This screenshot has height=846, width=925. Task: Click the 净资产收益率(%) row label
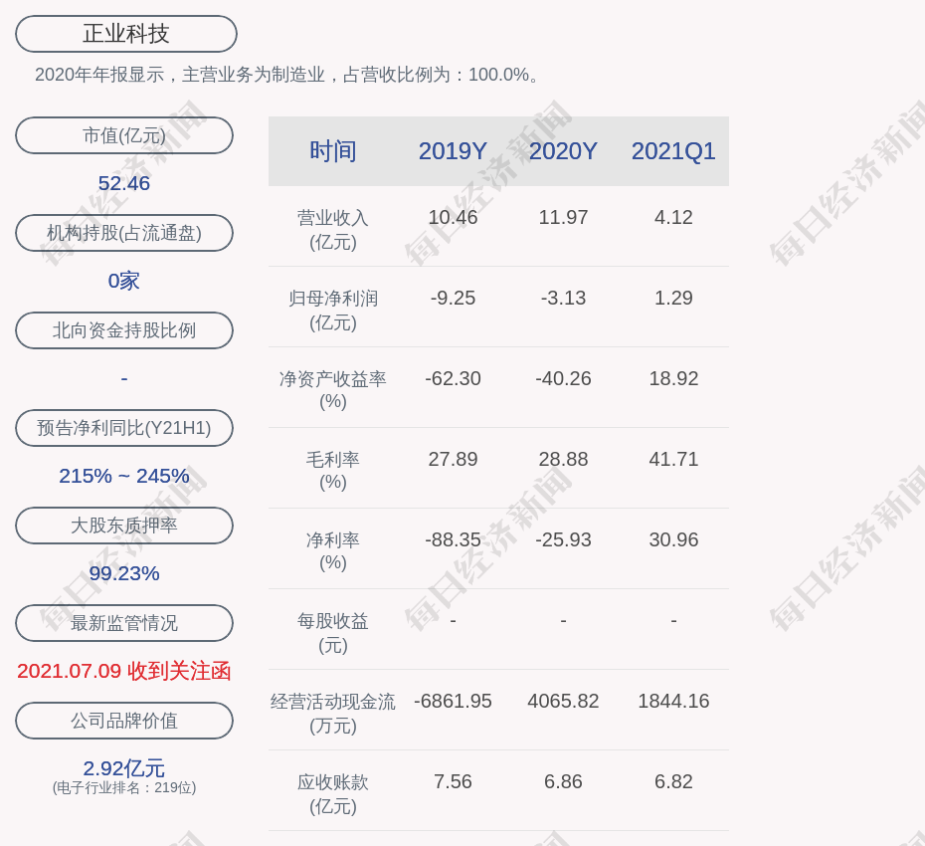[x=333, y=390]
